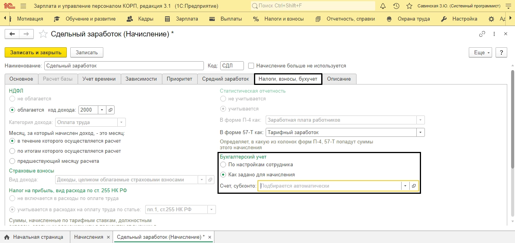Open the Охрана труда section

[409, 19]
